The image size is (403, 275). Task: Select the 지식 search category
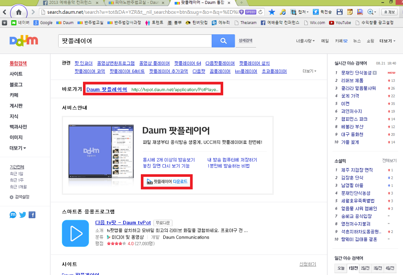tap(14, 116)
